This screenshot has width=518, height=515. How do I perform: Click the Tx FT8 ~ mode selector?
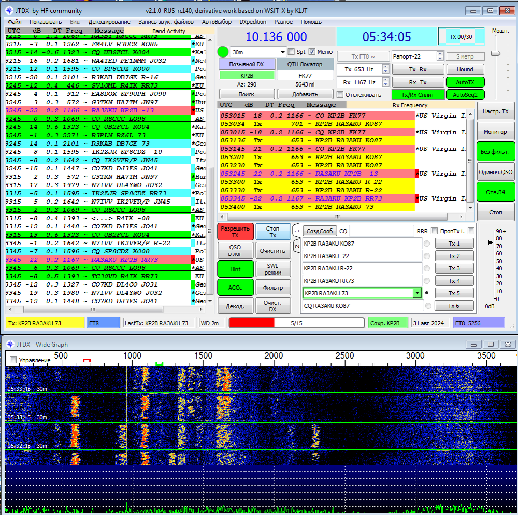pyautogui.click(x=363, y=56)
